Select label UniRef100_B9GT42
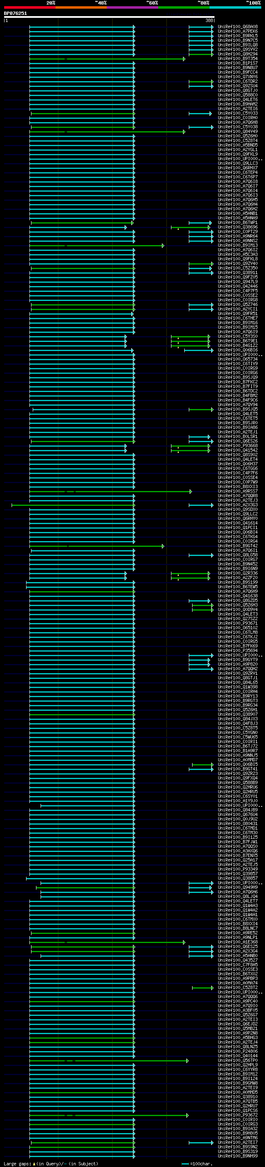 click(x=238, y=546)
